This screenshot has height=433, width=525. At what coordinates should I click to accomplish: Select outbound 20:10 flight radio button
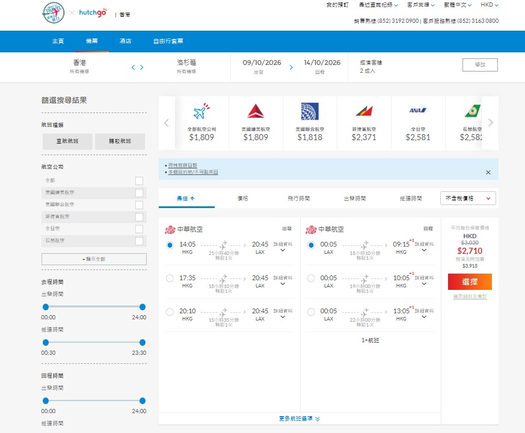pyautogui.click(x=170, y=312)
